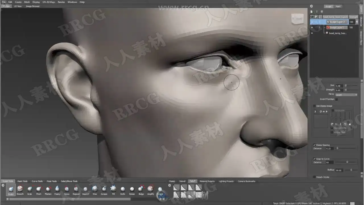Select the Bulge tool
The image size is (364, 205).
click(141, 190)
